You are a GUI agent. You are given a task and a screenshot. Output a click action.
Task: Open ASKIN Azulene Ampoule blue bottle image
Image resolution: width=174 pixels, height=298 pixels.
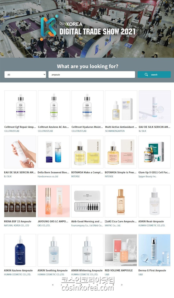20,250
